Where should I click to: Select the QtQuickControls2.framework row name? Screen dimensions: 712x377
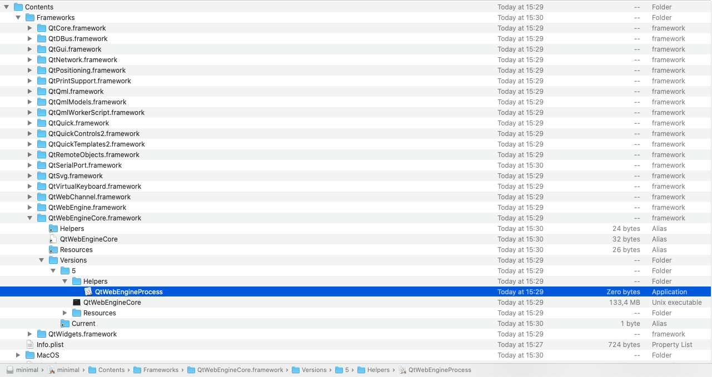click(94, 134)
